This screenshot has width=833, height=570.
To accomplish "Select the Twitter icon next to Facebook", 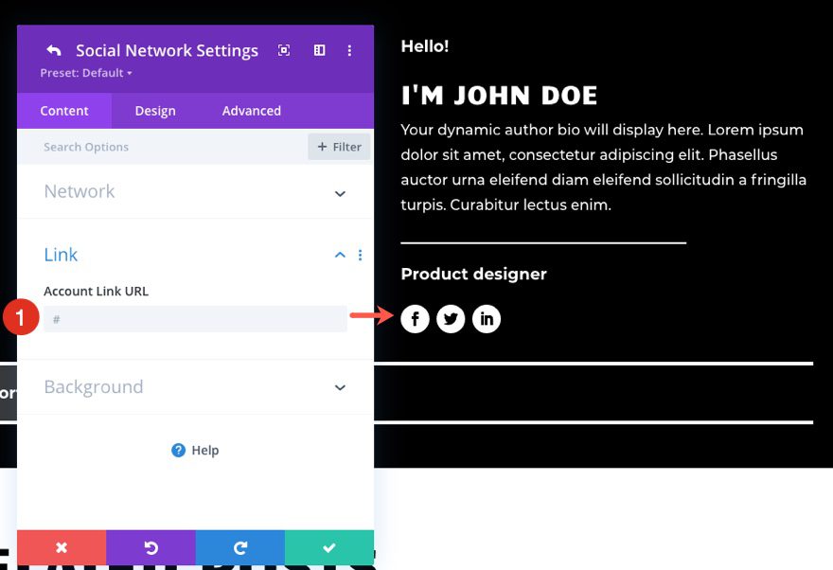I will click(x=451, y=319).
